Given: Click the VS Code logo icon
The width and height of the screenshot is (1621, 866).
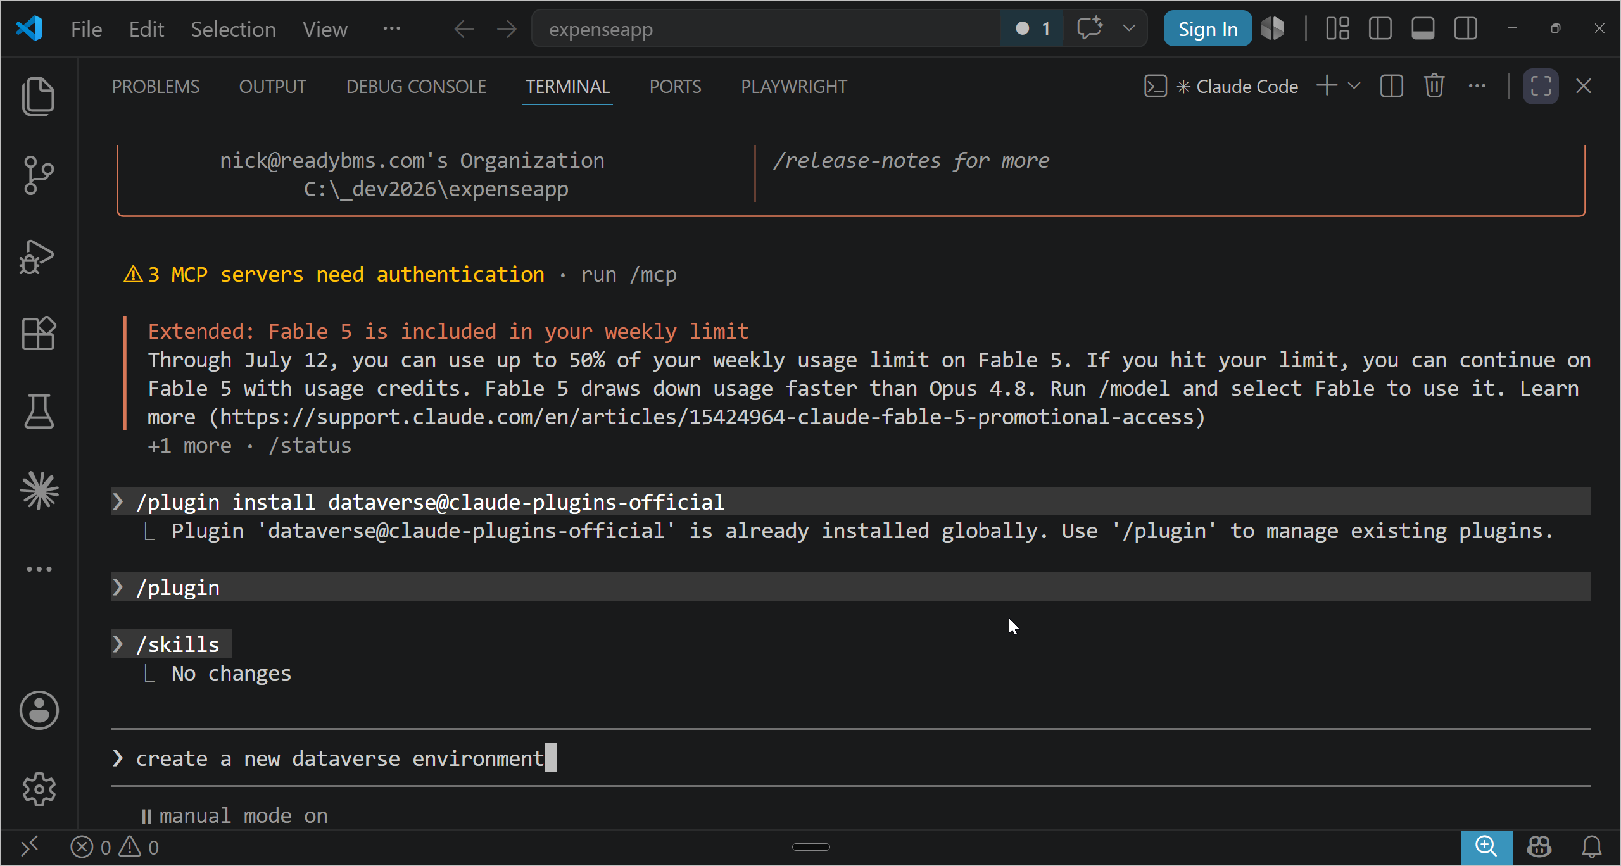Looking at the screenshot, I should (x=29, y=28).
